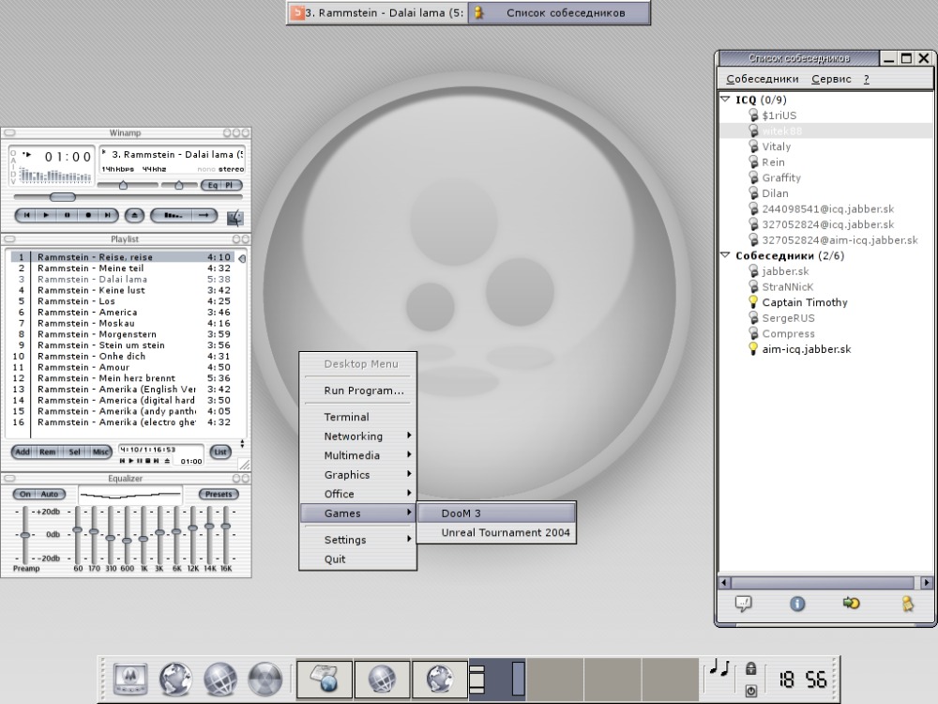Viewport: 938px width, 704px height.
Task: Click Winamp balance slider
Action: [179, 185]
